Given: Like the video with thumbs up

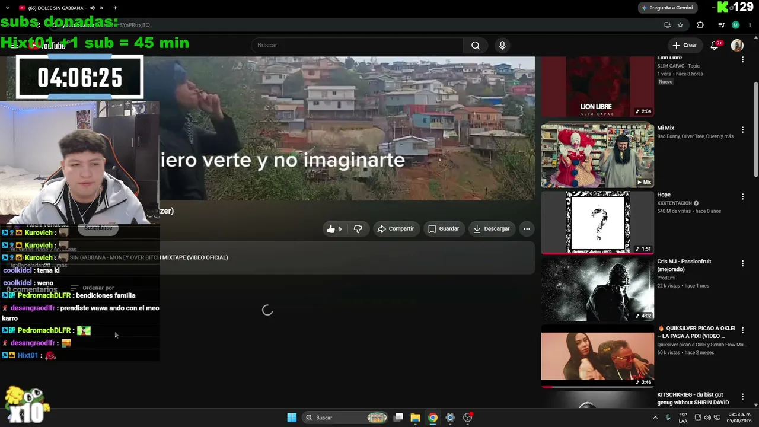Looking at the screenshot, I should click(335, 229).
